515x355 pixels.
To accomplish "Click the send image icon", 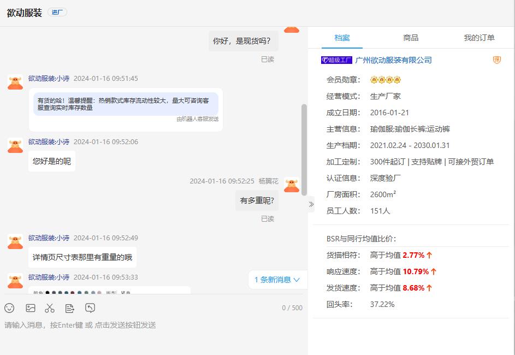I will 30,308.
